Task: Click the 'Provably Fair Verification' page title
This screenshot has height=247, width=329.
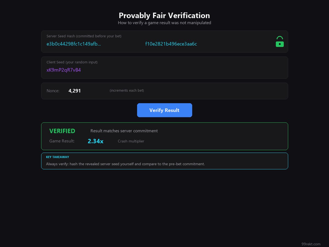Action: (x=164, y=15)
